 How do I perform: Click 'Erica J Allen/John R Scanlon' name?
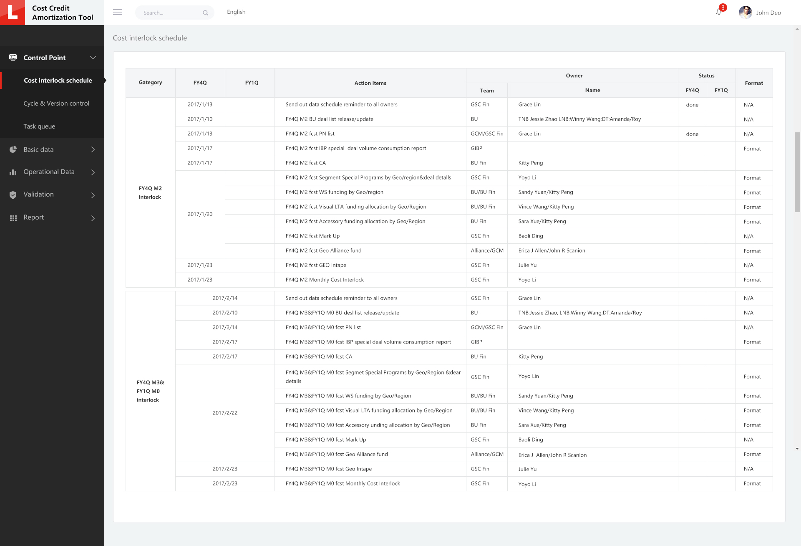coord(552,455)
